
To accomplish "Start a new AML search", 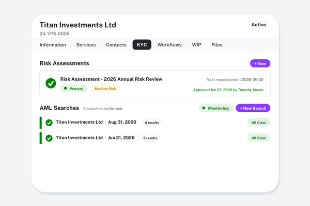I will (253, 108).
